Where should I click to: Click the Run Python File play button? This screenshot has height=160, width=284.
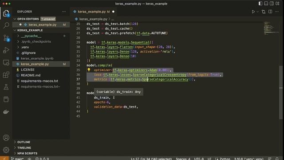coord(253,12)
